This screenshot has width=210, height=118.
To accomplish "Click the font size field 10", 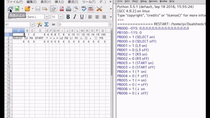I will coord(54,17).
